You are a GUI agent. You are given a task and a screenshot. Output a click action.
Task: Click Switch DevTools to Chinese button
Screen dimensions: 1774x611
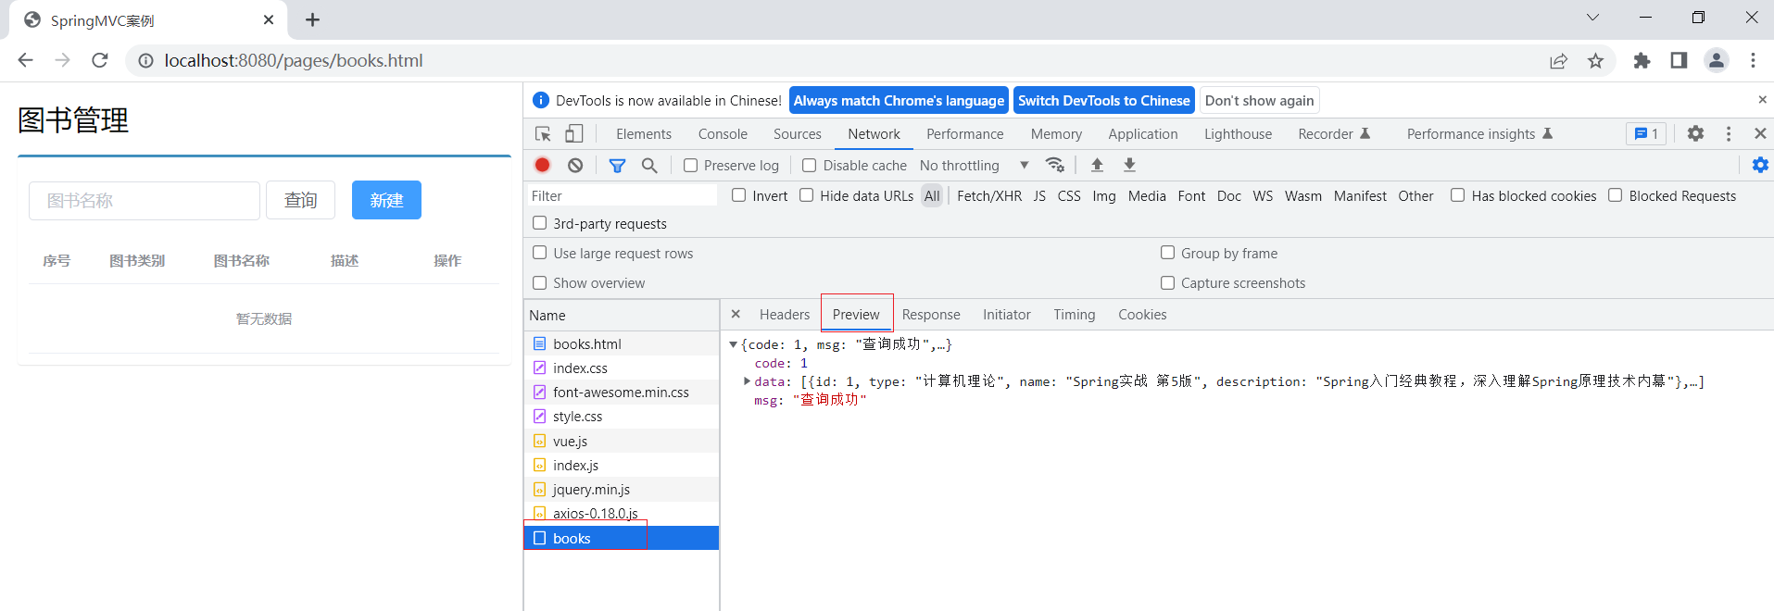(1103, 101)
